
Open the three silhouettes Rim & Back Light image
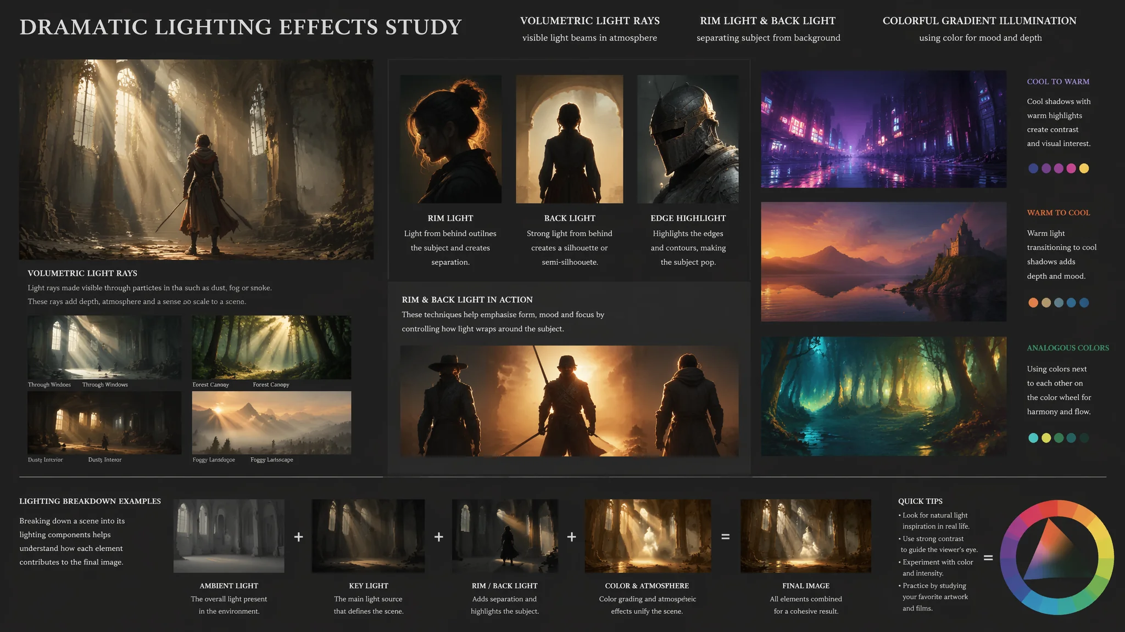click(x=569, y=401)
